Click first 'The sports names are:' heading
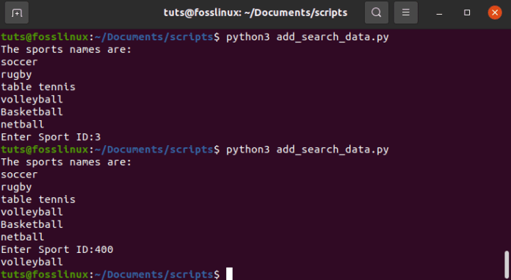This screenshot has height=280, width=511. click(66, 49)
